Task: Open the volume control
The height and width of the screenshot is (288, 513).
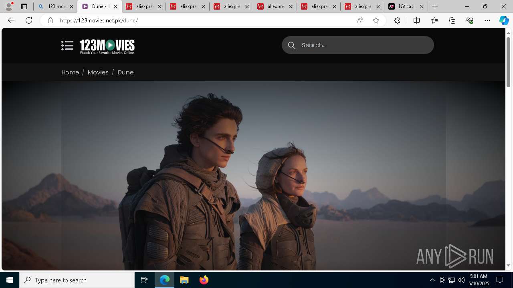Action: (461, 280)
